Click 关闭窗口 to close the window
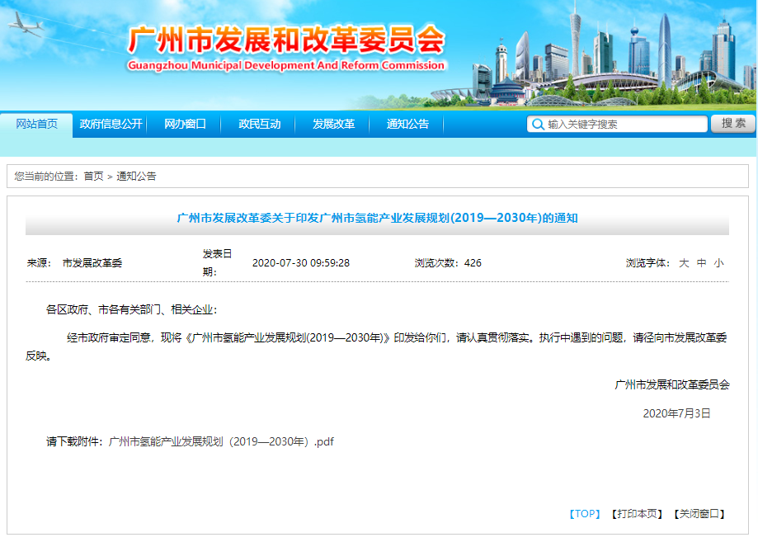Screen dimensions: 758x542 tap(698, 512)
